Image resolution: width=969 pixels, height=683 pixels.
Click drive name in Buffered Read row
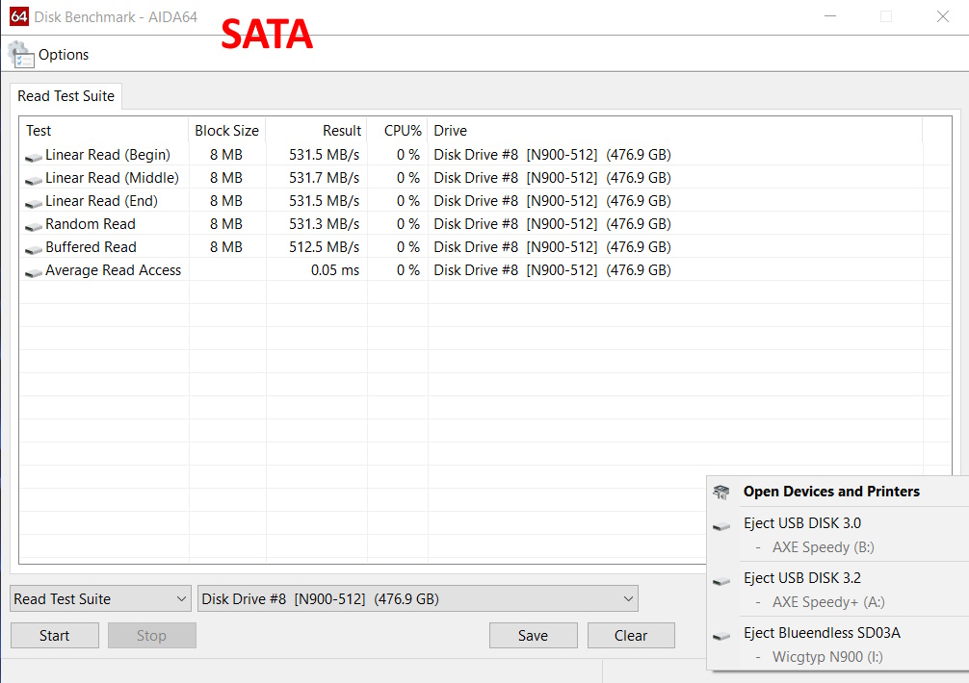pyautogui.click(x=553, y=247)
